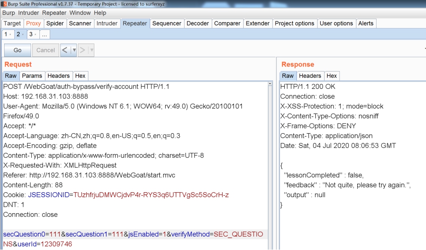Select the Request Headers view tab
The height and width of the screenshot is (250, 426).
pyautogui.click(x=59, y=76)
